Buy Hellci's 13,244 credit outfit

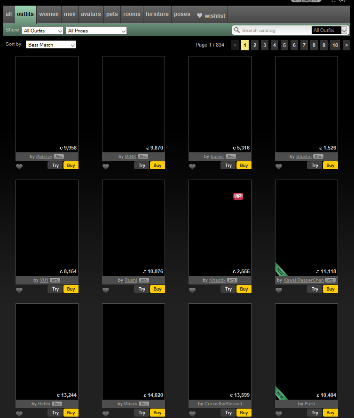(71, 413)
